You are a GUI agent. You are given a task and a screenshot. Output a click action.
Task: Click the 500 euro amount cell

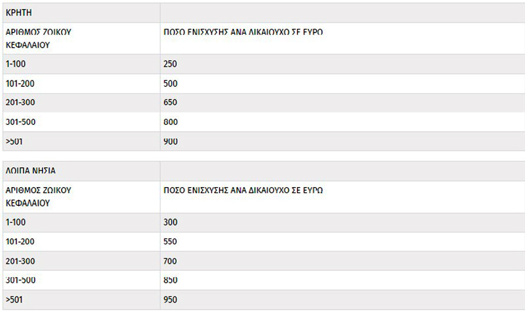point(170,83)
